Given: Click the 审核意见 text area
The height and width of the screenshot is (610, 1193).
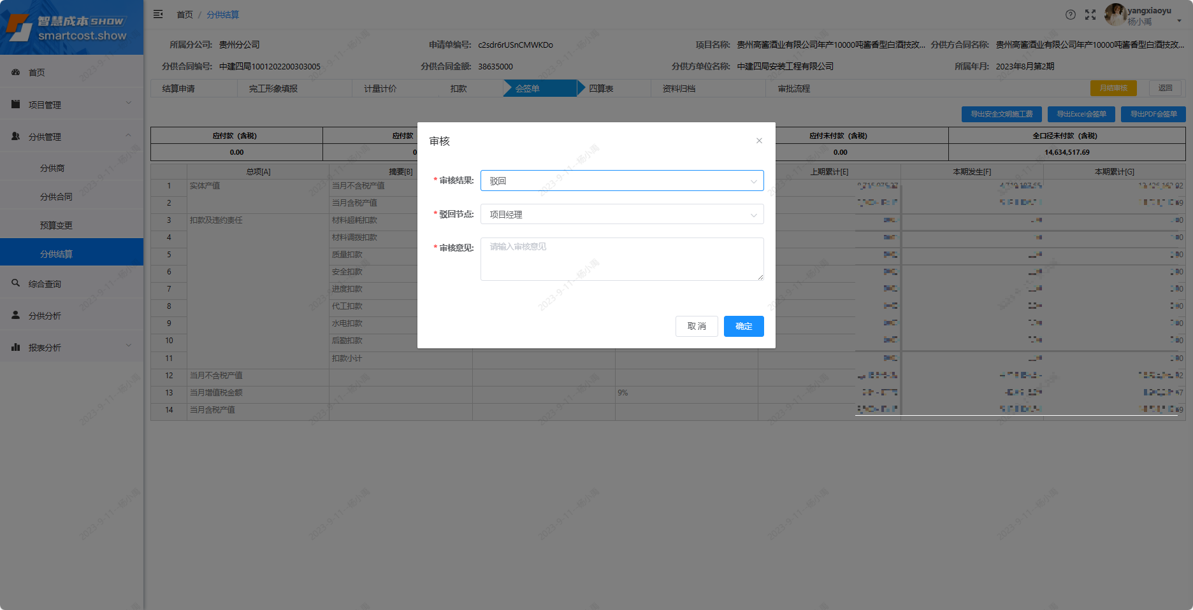Looking at the screenshot, I should pos(621,259).
